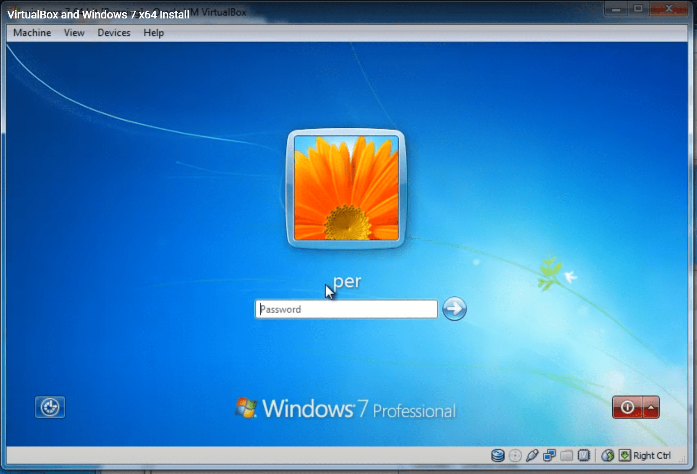Minimize the VirtualBox window
The width and height of the screenshot is (697, 474).
(x=616, y=9)
